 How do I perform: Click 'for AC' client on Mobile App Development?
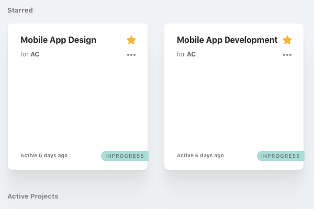point(186,54)
